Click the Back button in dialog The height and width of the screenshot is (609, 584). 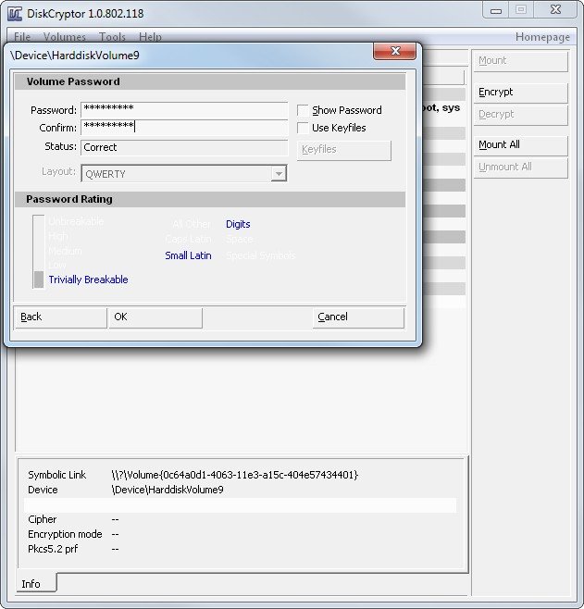pos(60,317)
